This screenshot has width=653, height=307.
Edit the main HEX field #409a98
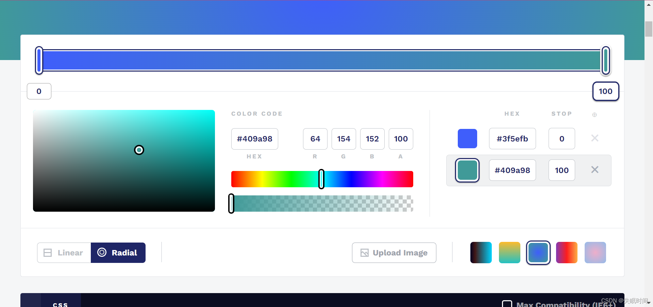pyautogui.click(x=255, y=139)
